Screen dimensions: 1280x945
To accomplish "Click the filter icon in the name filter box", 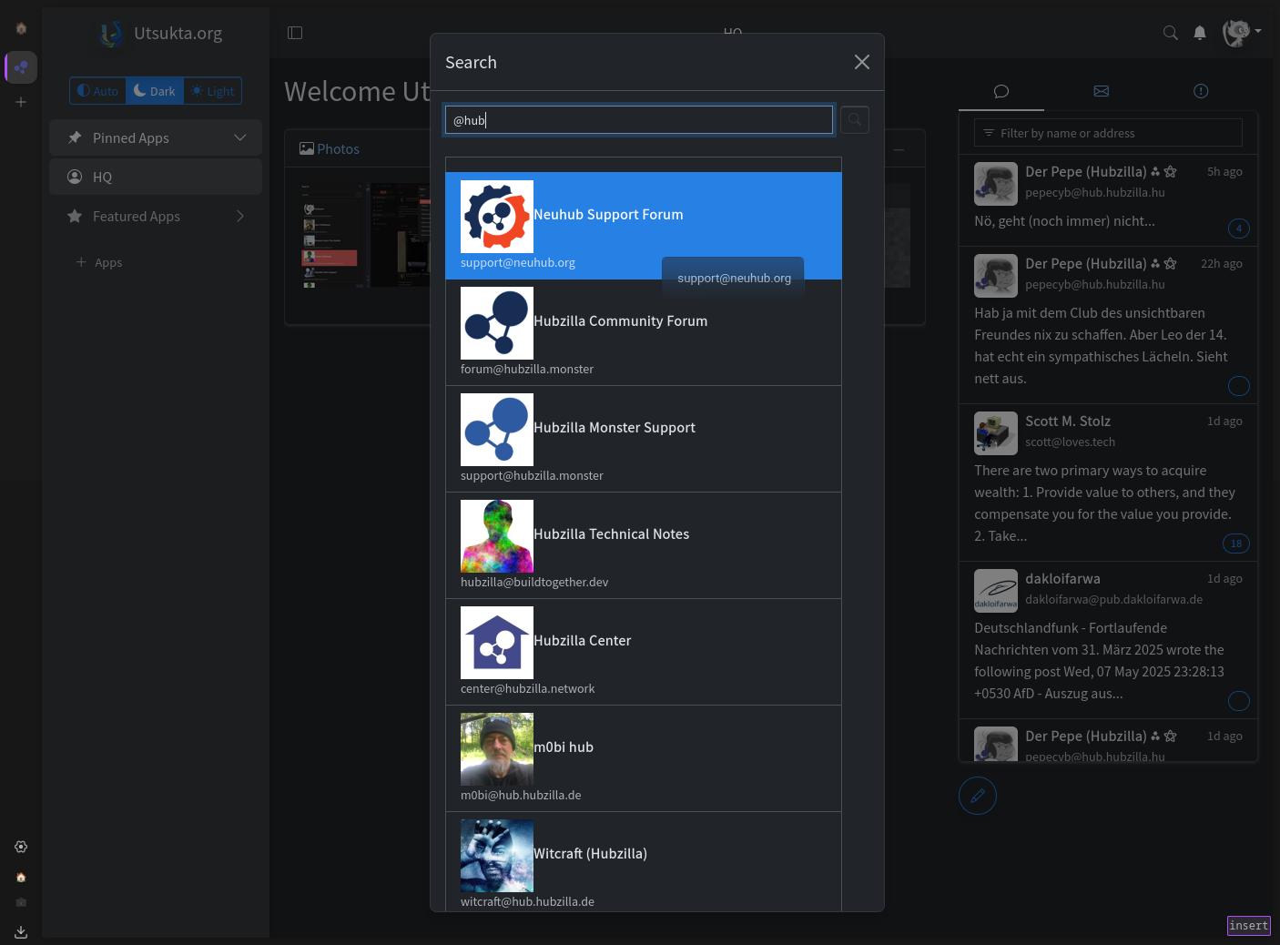I will 989,133.
